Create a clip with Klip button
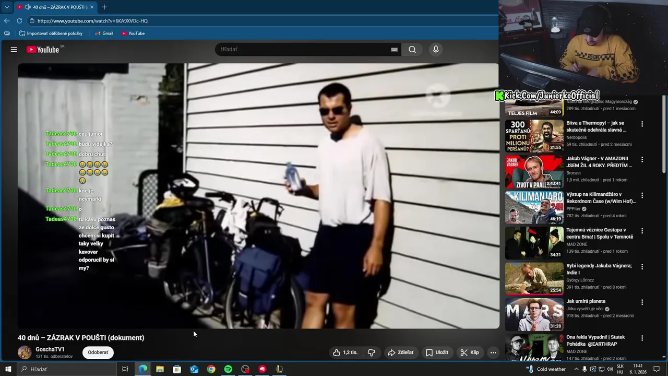This screenshot has height=376, width=668. [469, 352]
